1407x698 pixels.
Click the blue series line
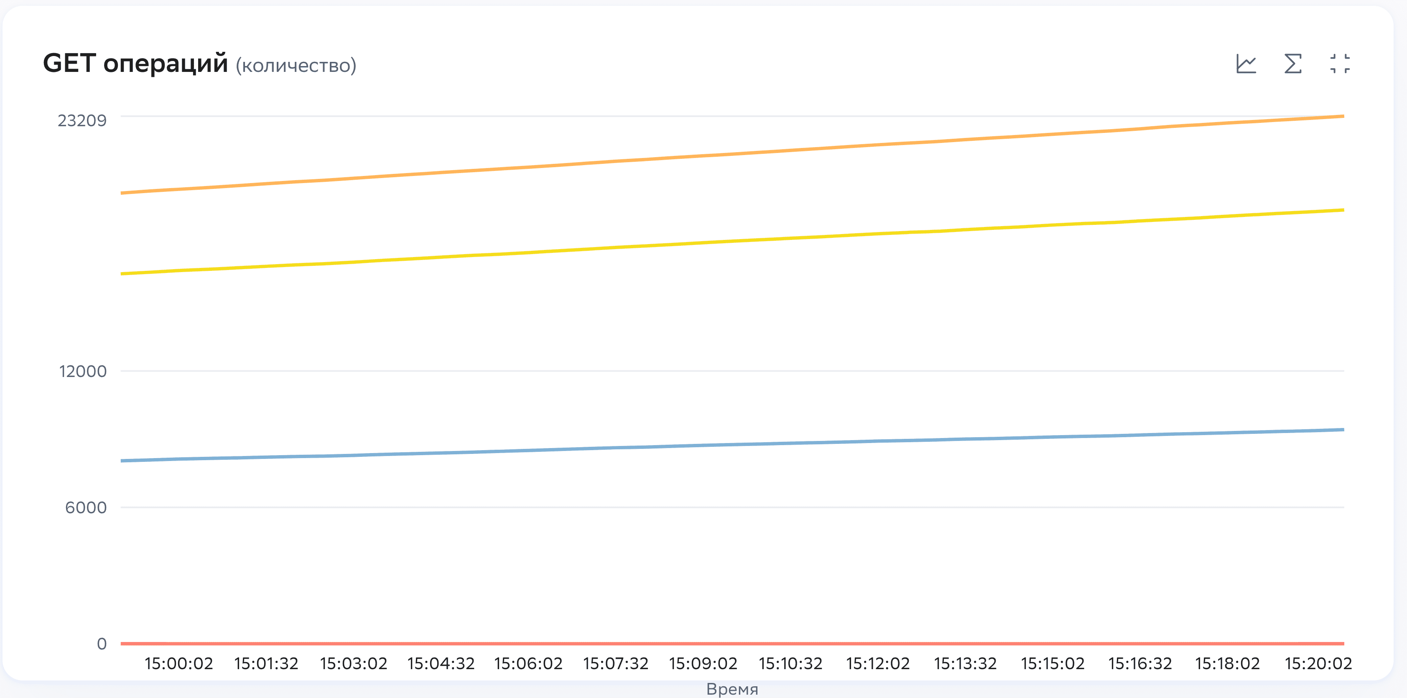tap(732, 444)
